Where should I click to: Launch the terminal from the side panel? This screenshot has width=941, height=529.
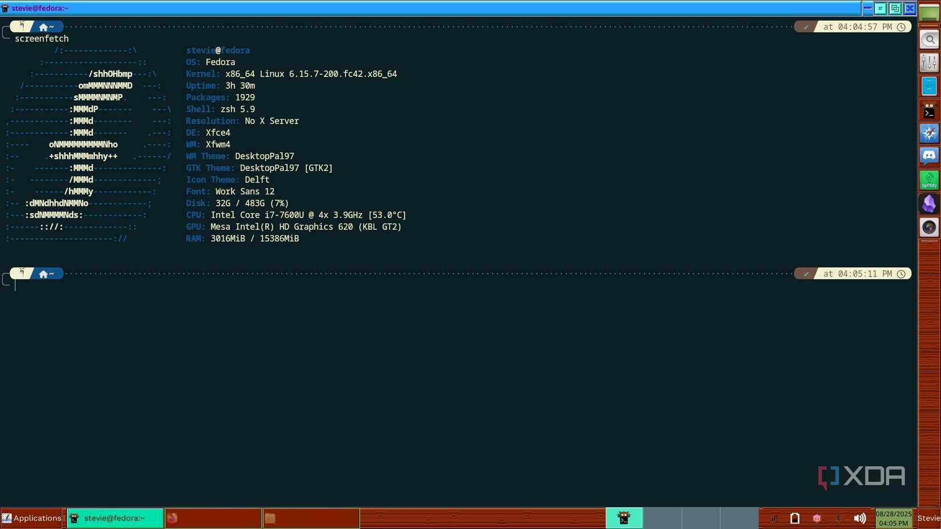929,110
